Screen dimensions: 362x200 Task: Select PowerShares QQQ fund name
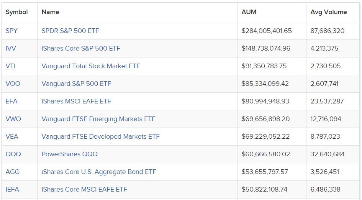point(70,154)
